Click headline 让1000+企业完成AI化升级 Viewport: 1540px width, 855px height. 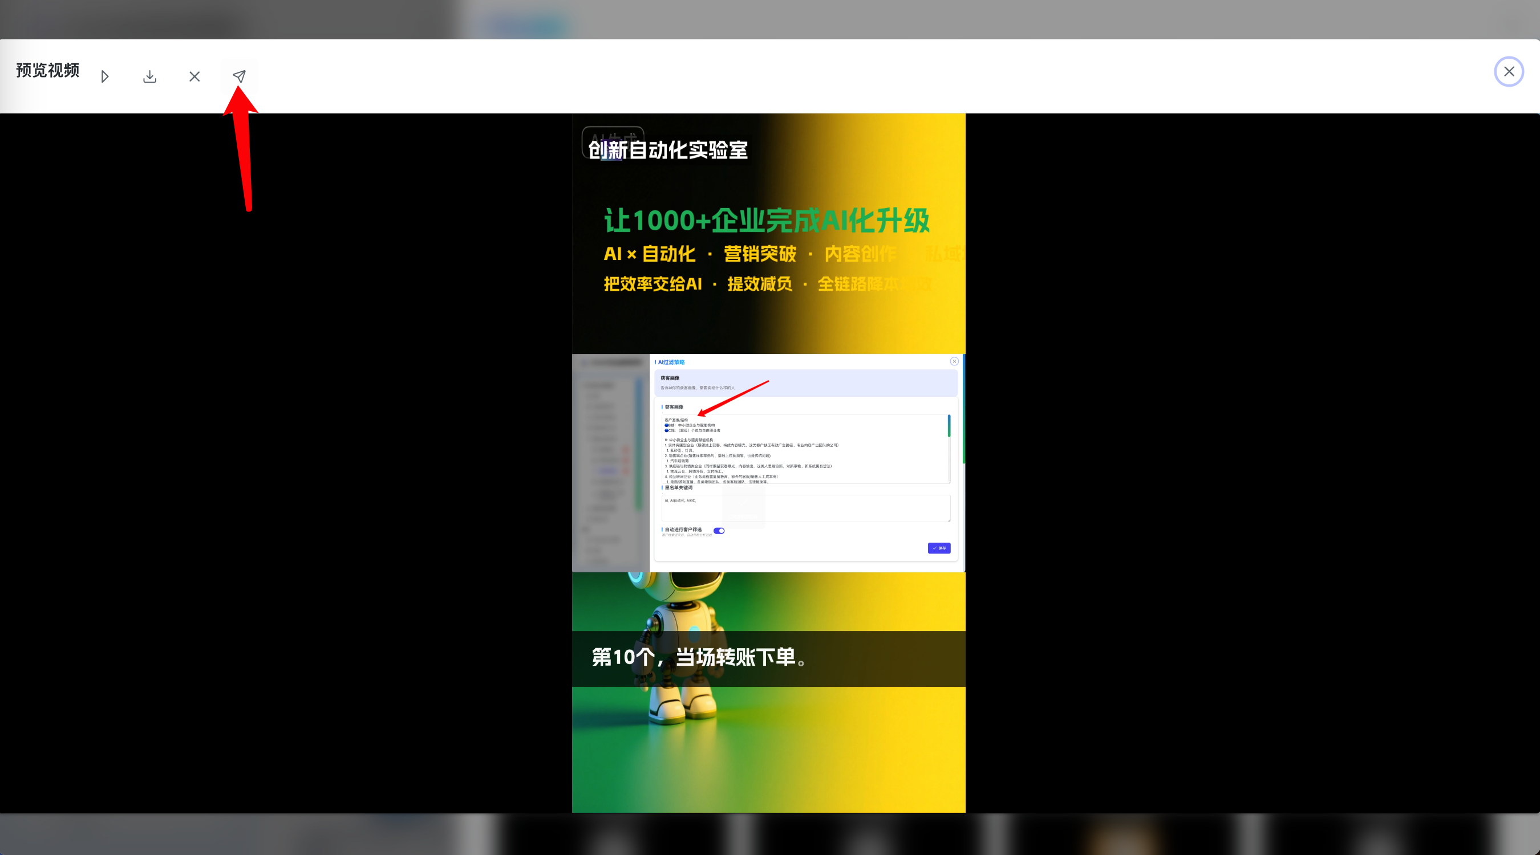(767, 221)
